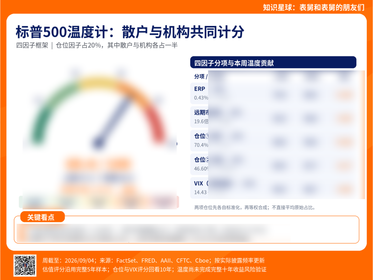This screenshot has width=373, height=280.
Task: Click the 关键看点 orange label
Action: point(42,217)
